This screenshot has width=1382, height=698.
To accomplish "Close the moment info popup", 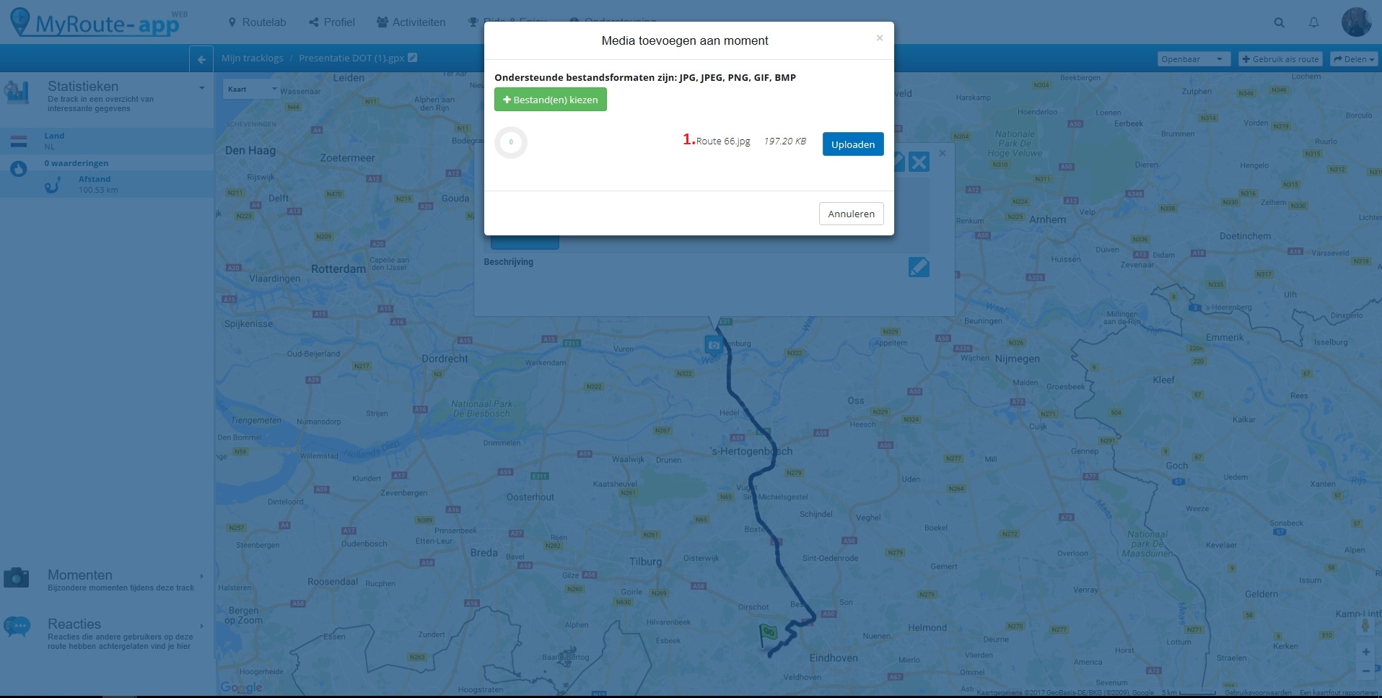I will [x=942, y=153].
